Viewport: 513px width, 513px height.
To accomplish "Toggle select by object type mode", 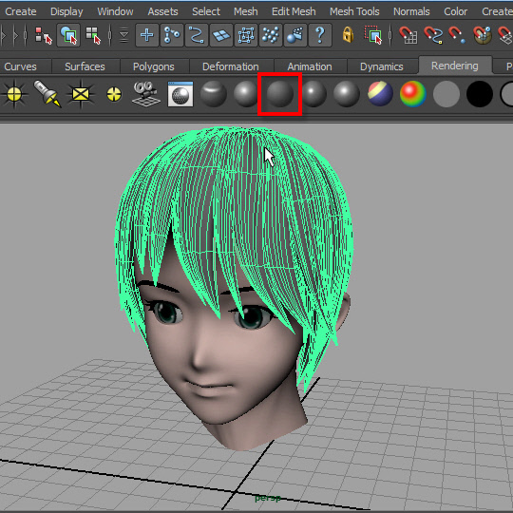I will [68, 35].
